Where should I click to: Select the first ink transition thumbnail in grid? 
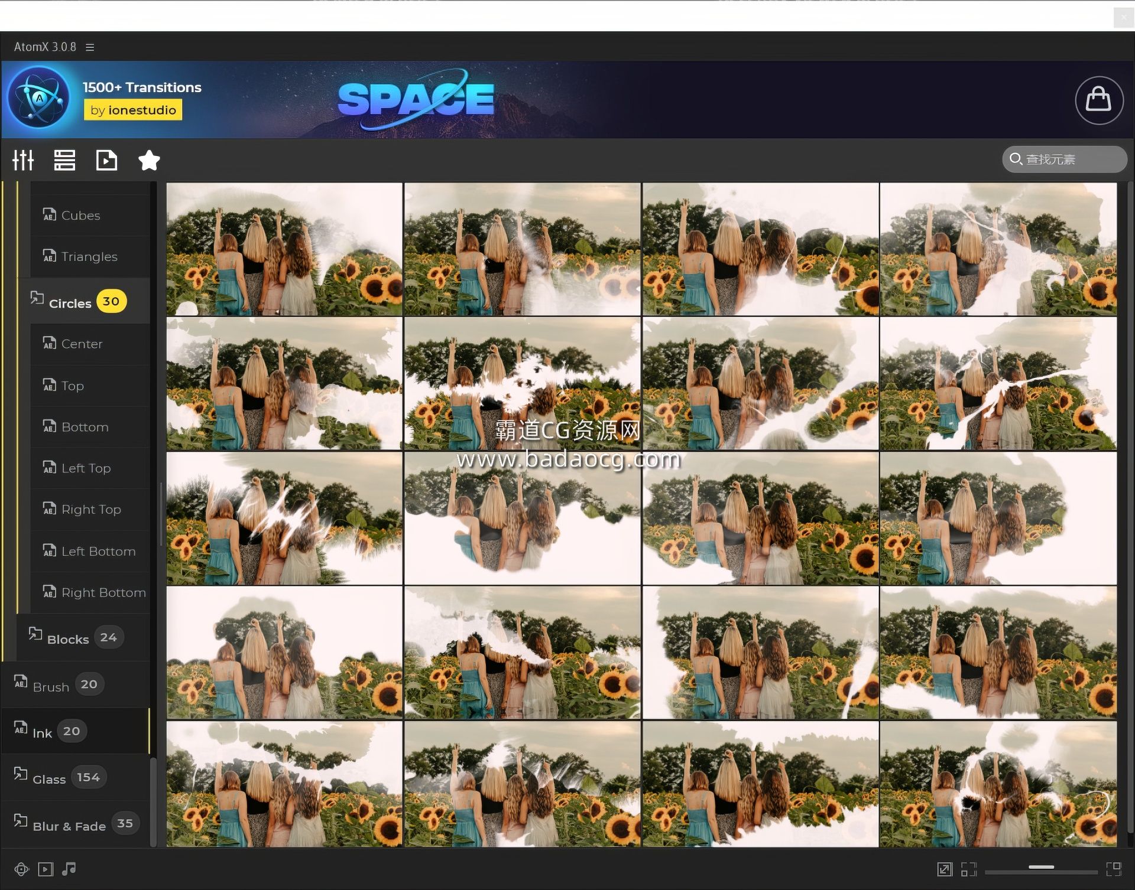(284, 249)
